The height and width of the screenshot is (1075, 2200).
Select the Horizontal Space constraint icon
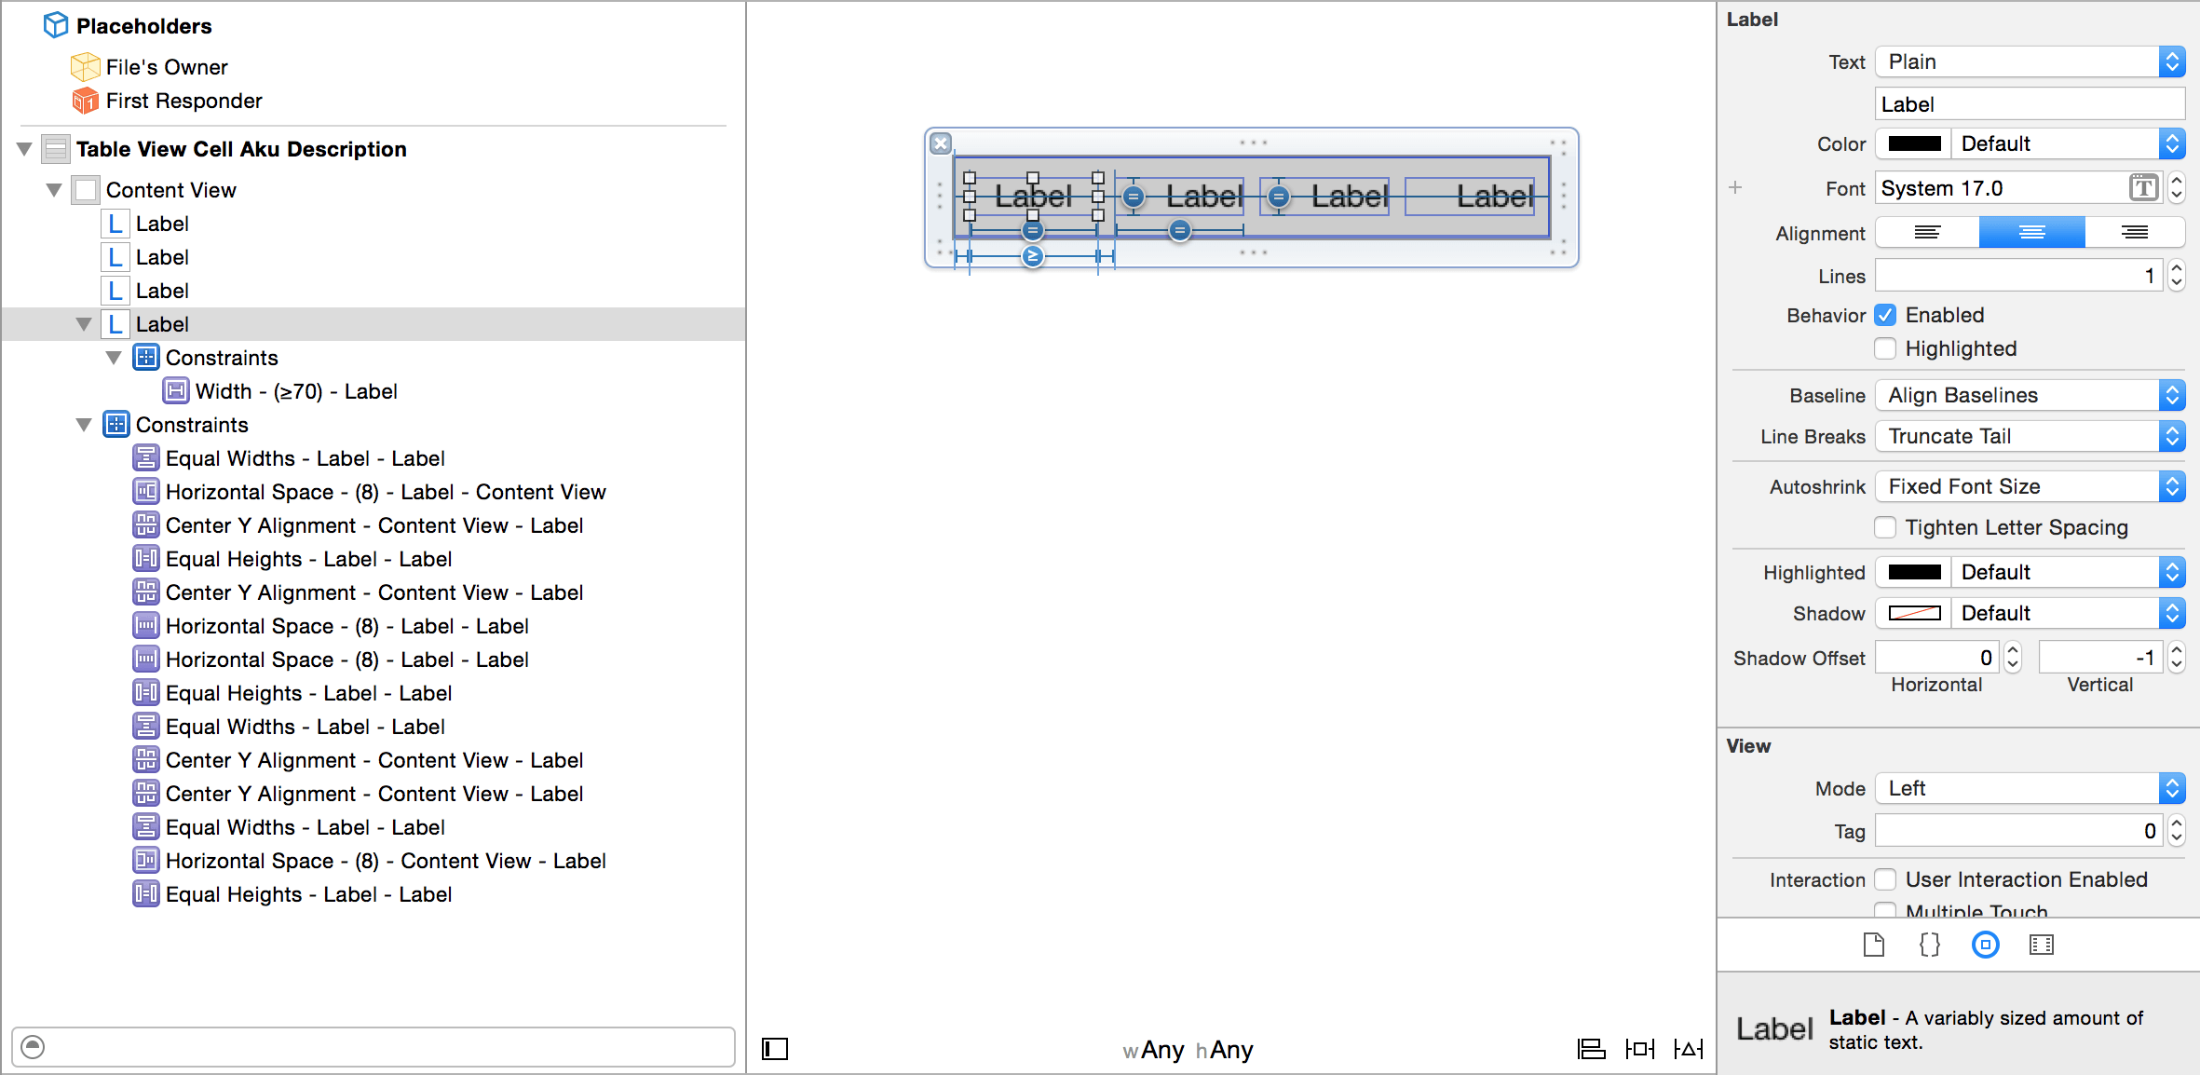146,491
